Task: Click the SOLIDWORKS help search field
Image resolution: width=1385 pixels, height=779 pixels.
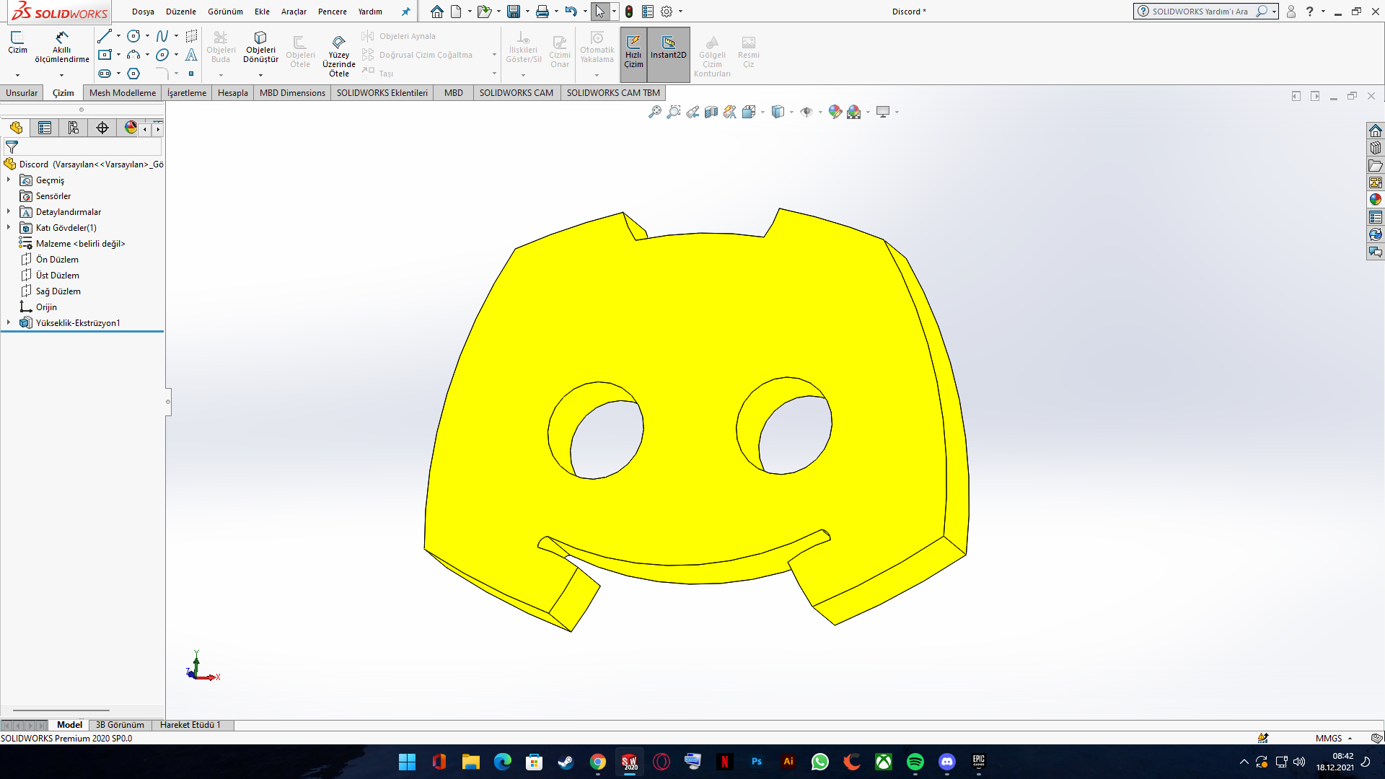Action: [x=1200, y=12]
